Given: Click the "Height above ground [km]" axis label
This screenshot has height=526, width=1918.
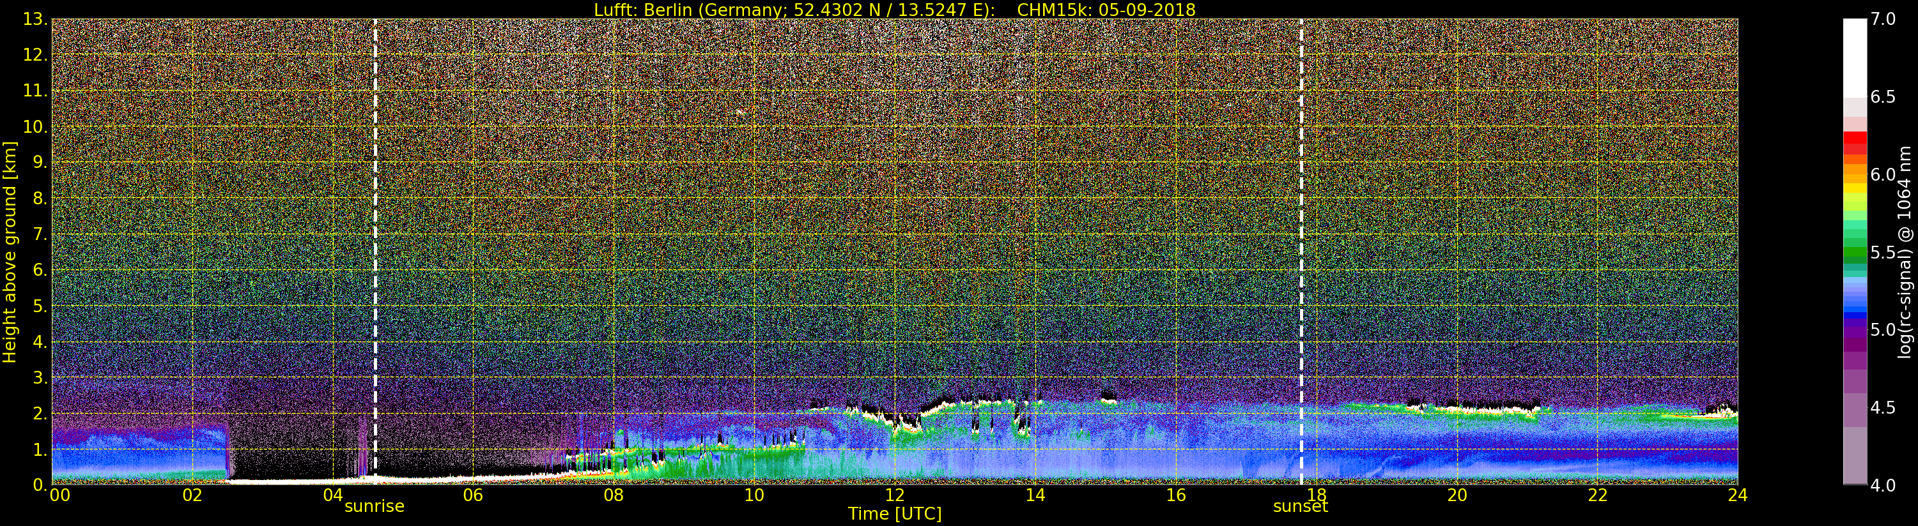Looking at the screenshot, I should (x=10, y=252).
